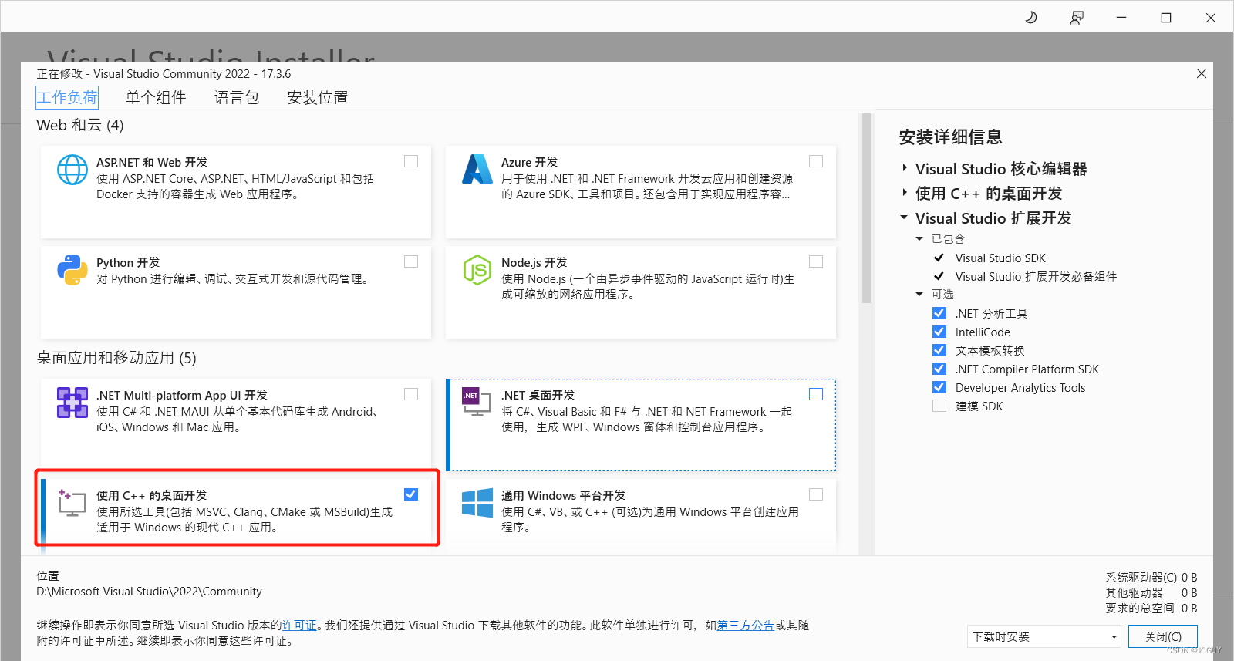Uncheck Developer Analytics Tools
Screen dimensions: 1234x661
939,387
